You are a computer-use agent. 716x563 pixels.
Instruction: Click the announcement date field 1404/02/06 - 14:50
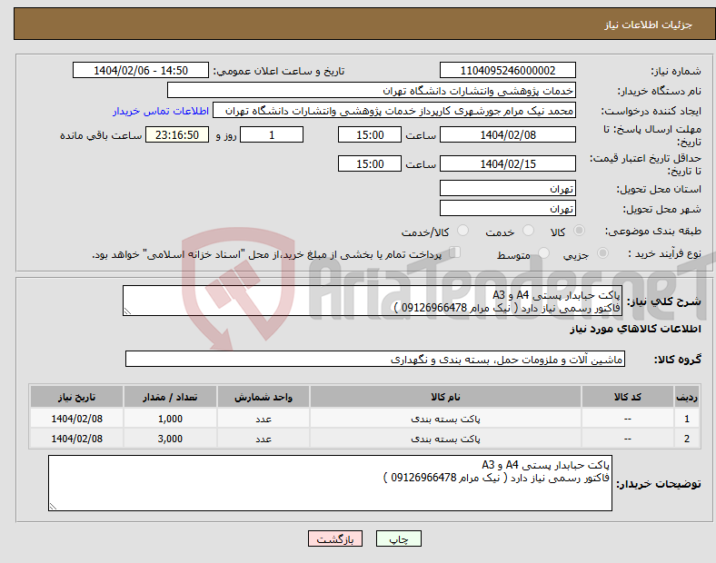coord(141,70)
